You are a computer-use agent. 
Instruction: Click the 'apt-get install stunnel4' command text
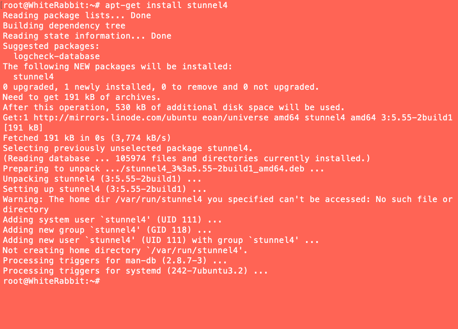tap(166, 5)
